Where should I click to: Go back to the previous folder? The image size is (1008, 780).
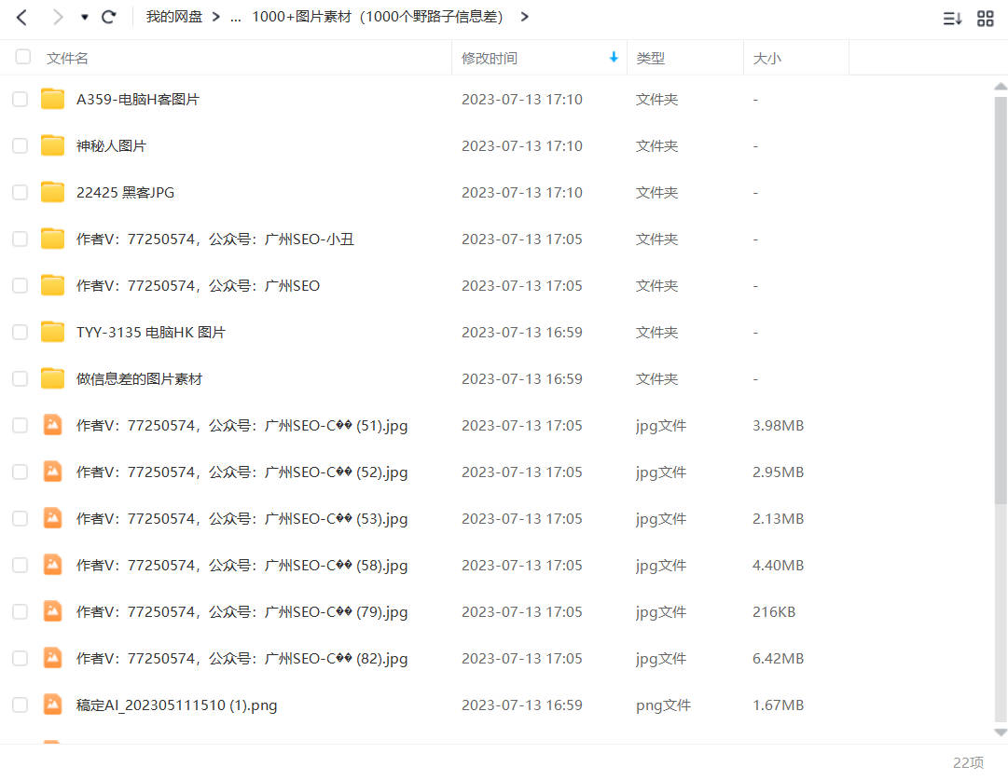(x=21, y=18)
